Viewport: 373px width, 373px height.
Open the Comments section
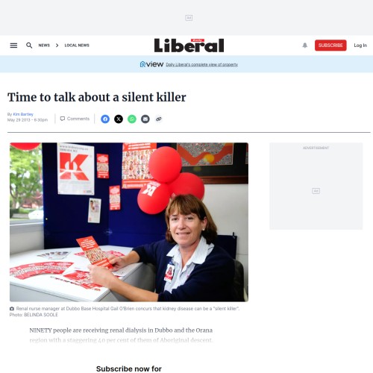pos(75,119)
